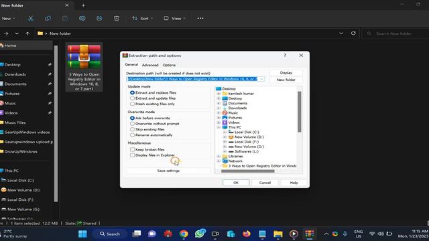Click the Cut icon in Explorer toolbar
The image size is (429, 241).
(31, 18)
